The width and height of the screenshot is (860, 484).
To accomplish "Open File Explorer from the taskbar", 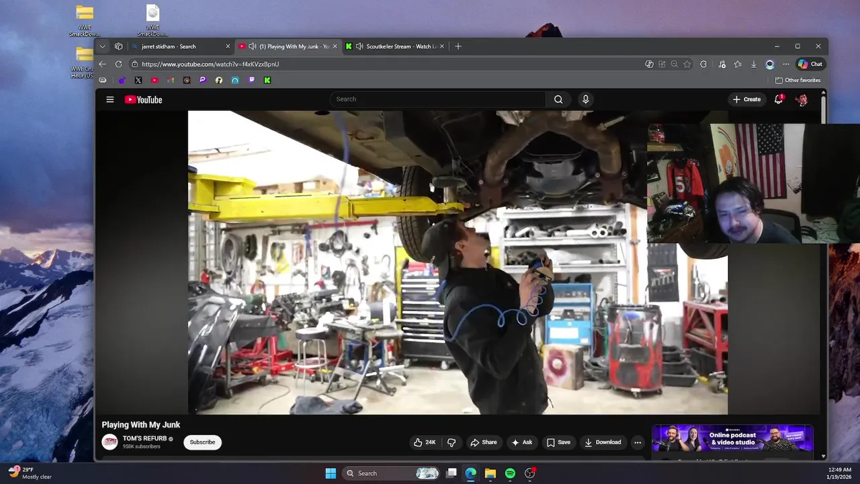I will pos(490,473).
